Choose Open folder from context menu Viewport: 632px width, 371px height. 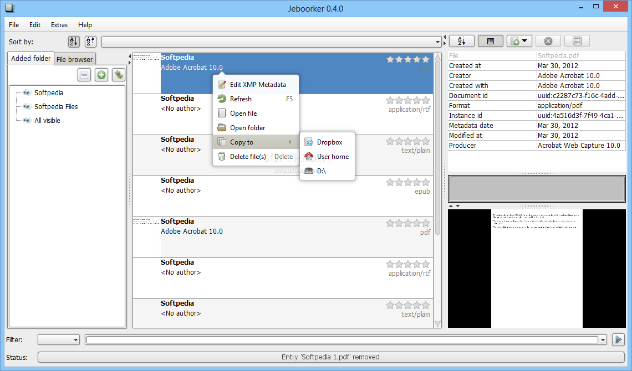coord(256,128)
